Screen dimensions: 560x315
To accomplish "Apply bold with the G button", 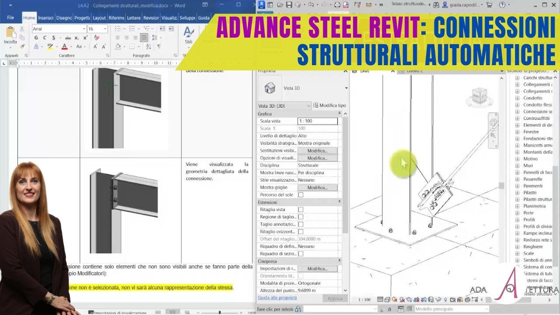I will click(36, 38).
